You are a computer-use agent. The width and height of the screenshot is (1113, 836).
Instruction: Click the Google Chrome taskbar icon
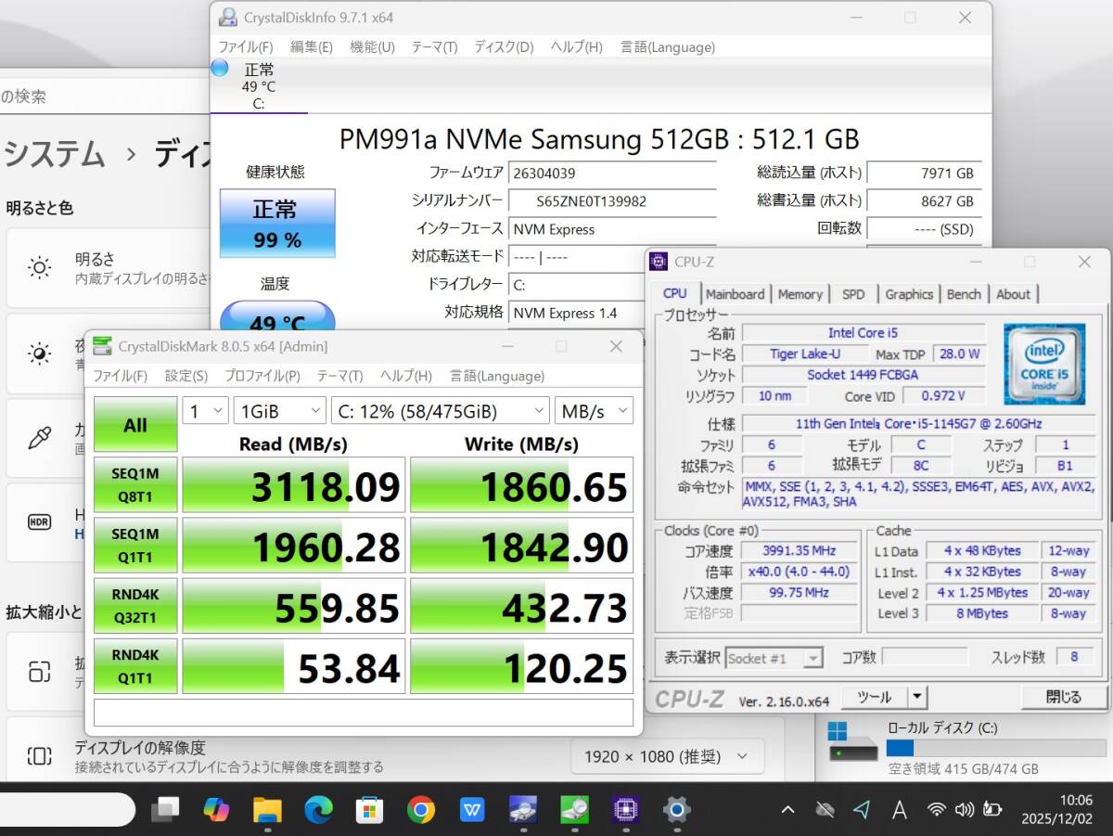click(x=420, y=809)
